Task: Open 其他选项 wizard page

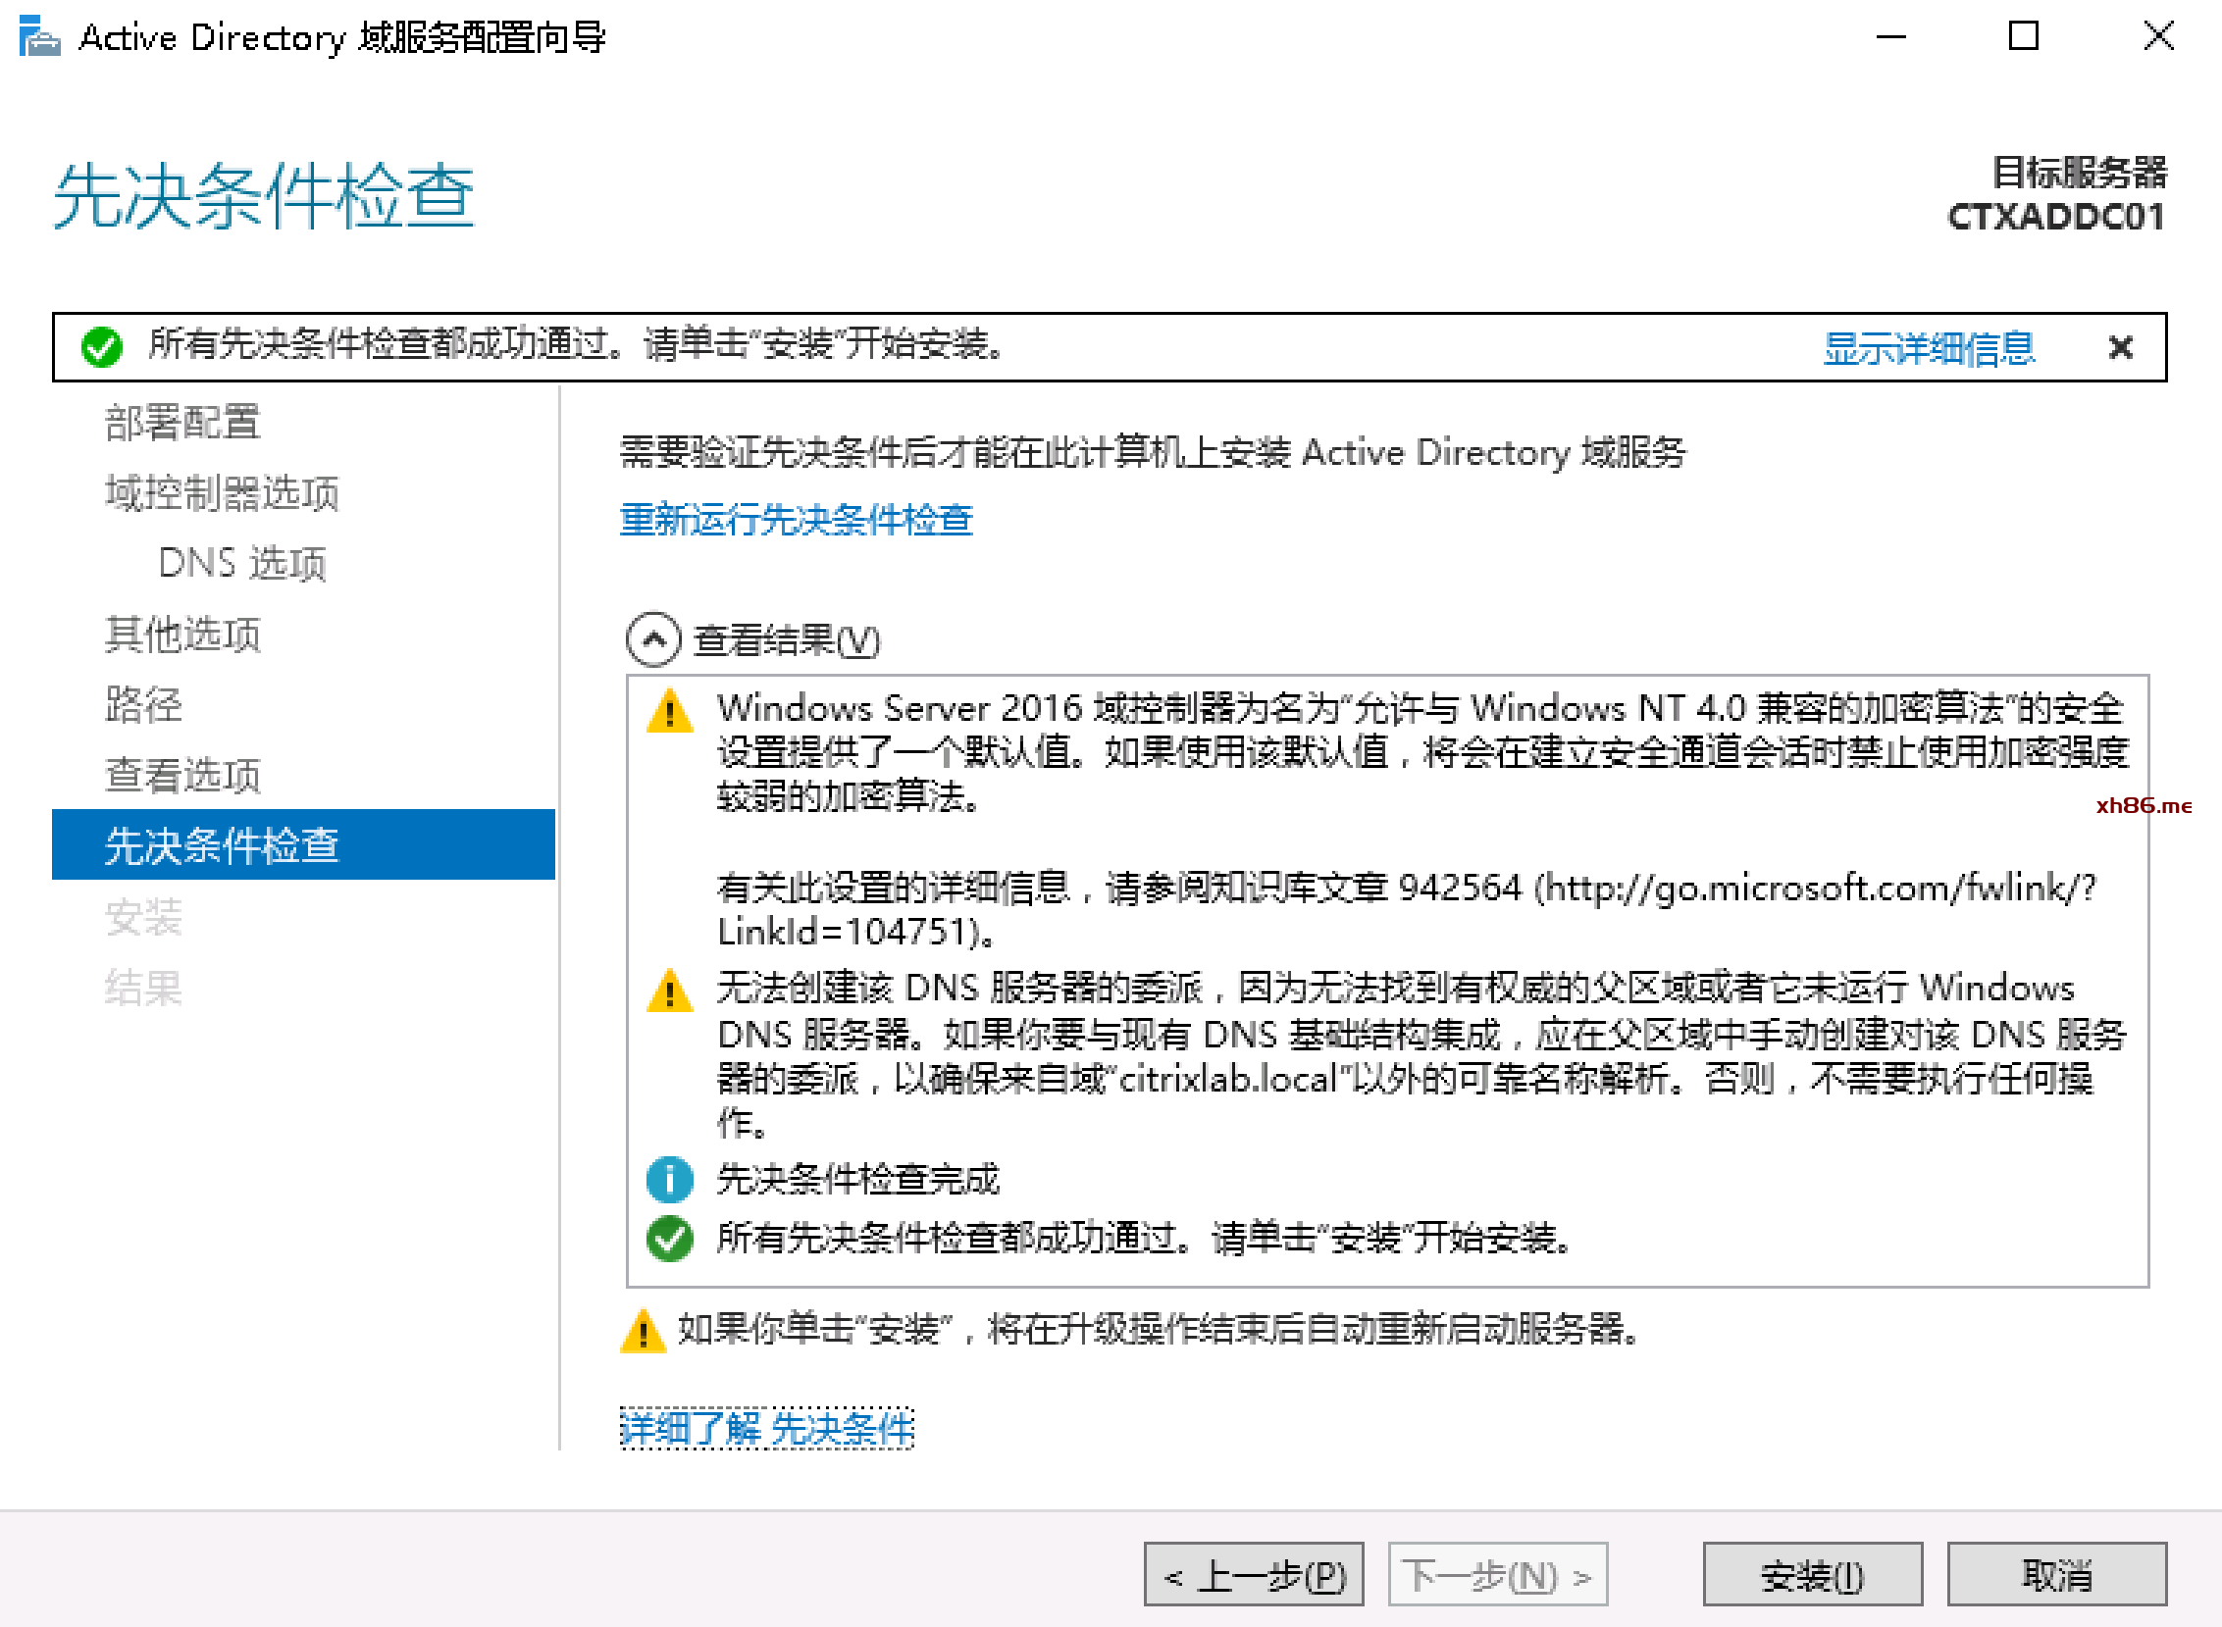Action: pyautogui.click(x=183, y=635)
